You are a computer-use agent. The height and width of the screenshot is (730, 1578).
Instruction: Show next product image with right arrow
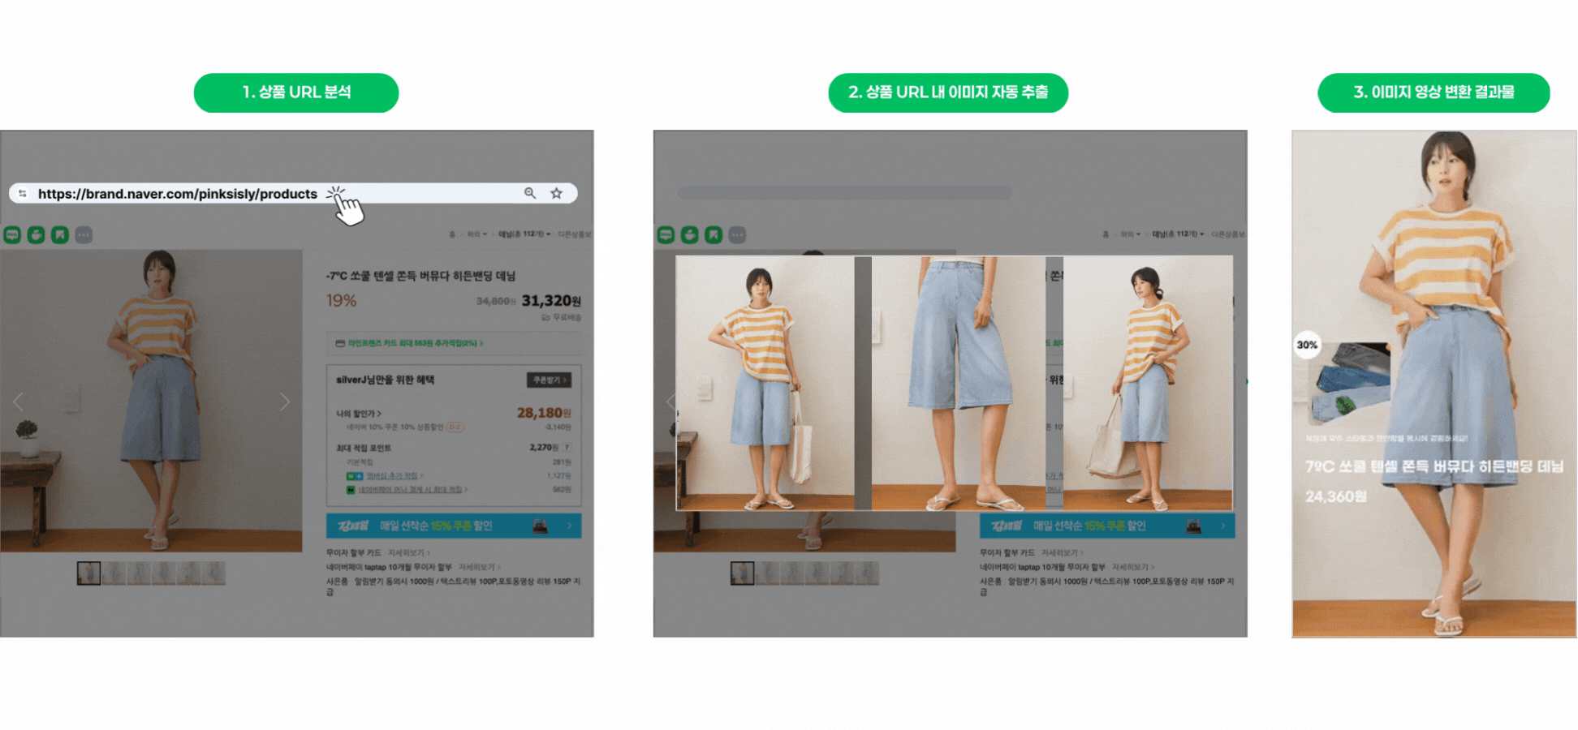point(284,401)
